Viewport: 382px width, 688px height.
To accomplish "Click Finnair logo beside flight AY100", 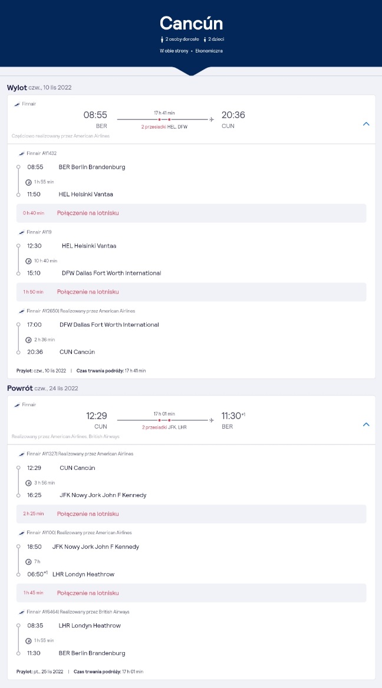I will 21,533.
